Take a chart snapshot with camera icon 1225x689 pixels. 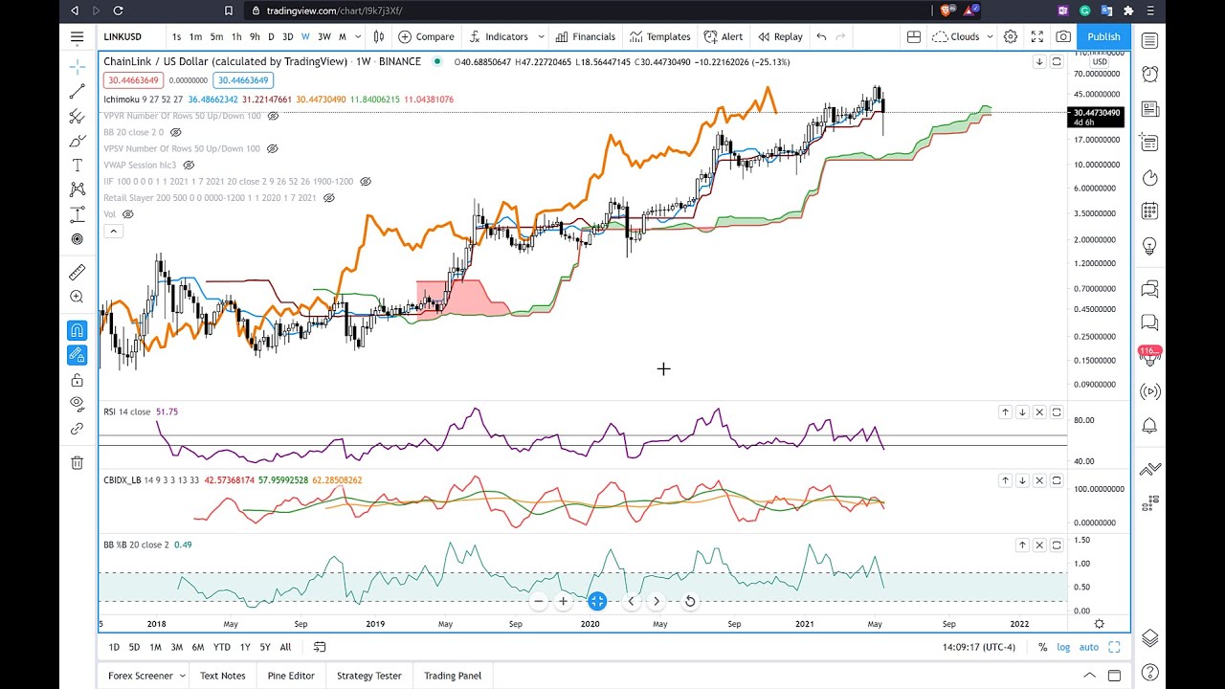tap(1063, 36)
